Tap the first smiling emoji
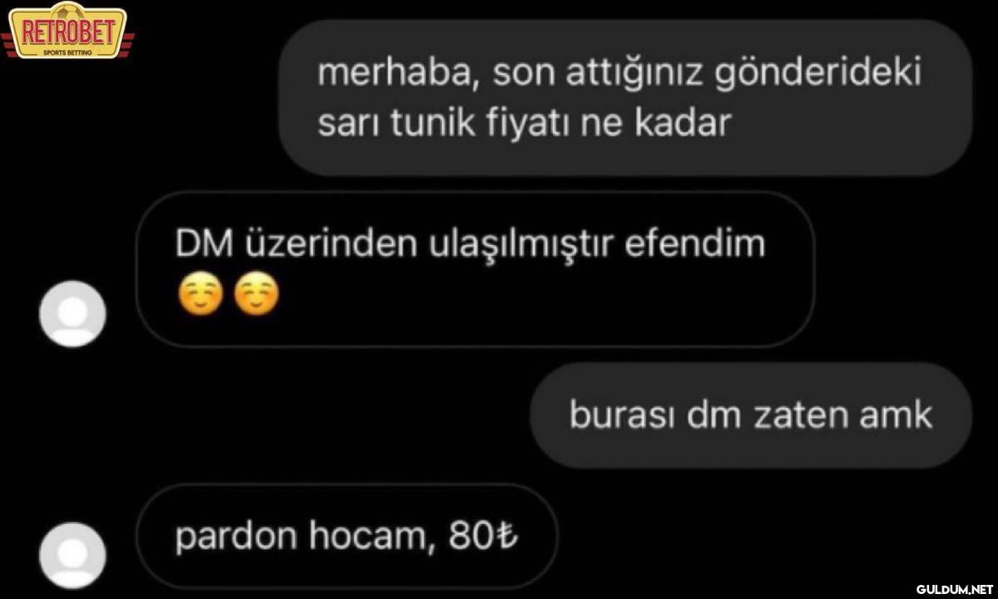 200,297
